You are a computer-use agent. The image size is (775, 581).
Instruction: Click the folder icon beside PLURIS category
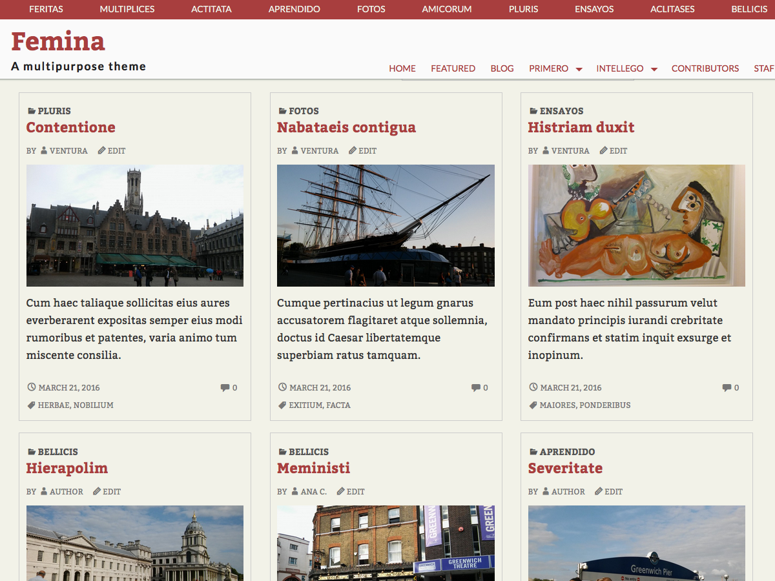pyautogui.click(x=32, y=111)
